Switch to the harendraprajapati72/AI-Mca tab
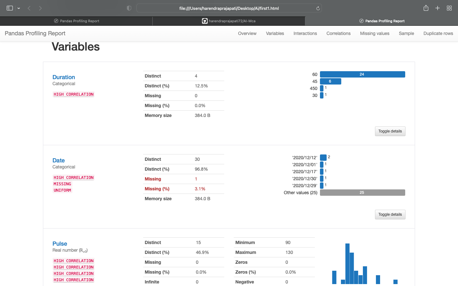 click(229, 21)
